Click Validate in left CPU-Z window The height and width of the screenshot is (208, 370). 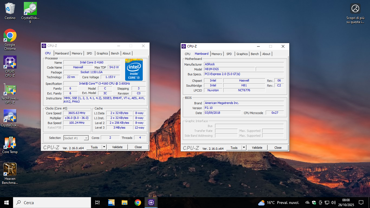(x=117, y=147)
